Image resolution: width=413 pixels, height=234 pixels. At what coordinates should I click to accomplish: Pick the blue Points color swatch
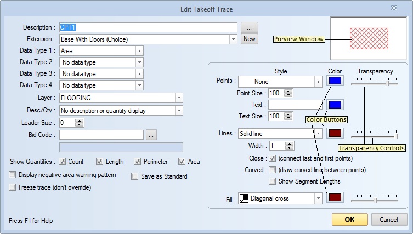335,81
